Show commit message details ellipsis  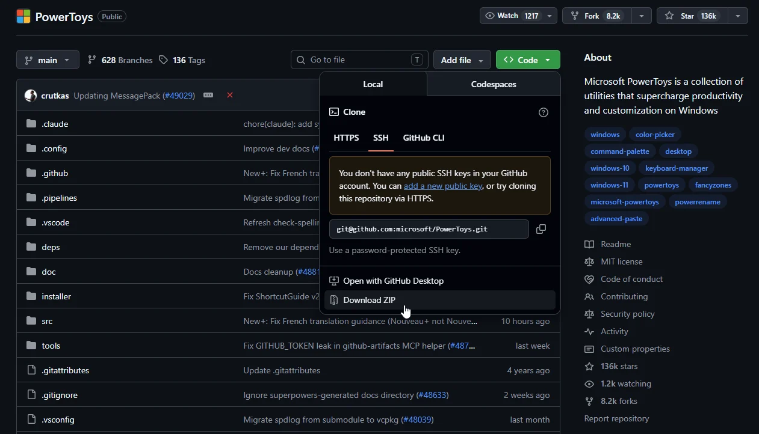(208, 95)
